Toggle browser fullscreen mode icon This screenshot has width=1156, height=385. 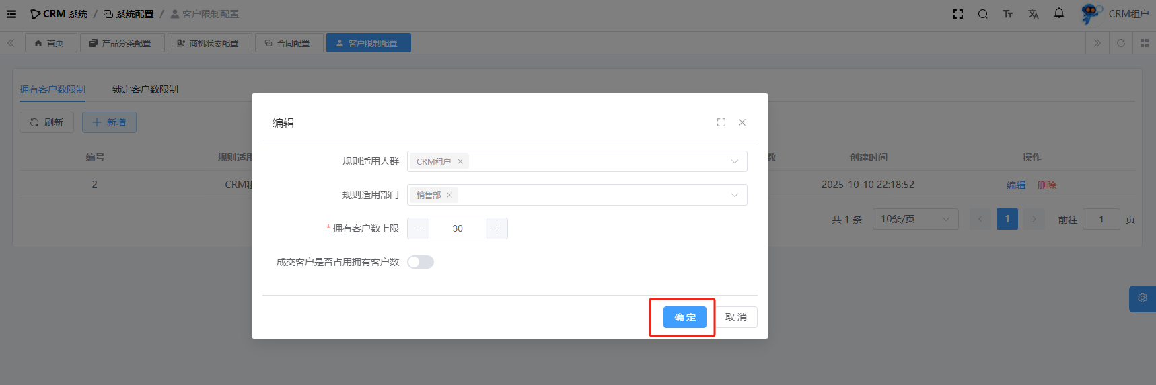(958, 14)
